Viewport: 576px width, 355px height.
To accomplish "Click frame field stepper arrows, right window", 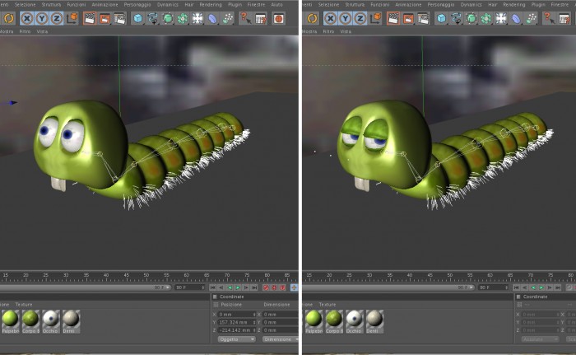I will [506, 287].
